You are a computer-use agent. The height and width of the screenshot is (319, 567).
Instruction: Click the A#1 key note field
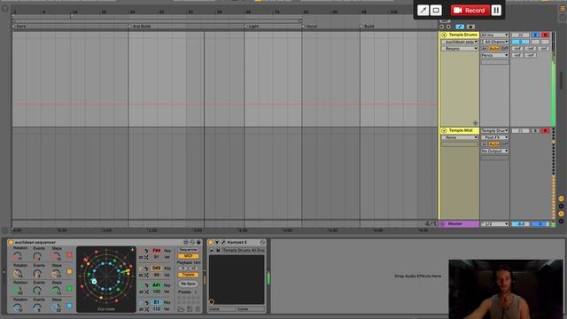pyautogui.click(x=156, y=285)
